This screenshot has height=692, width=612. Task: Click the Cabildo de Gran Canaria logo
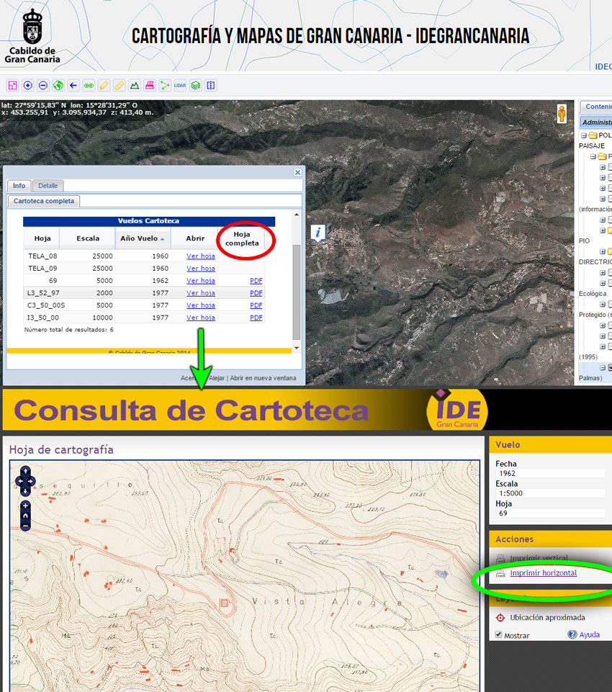[32, 37]
